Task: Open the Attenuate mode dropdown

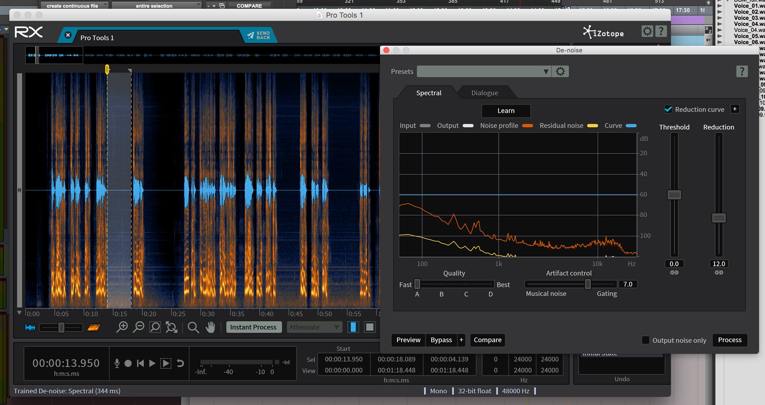Action: [x=314, y=327]
